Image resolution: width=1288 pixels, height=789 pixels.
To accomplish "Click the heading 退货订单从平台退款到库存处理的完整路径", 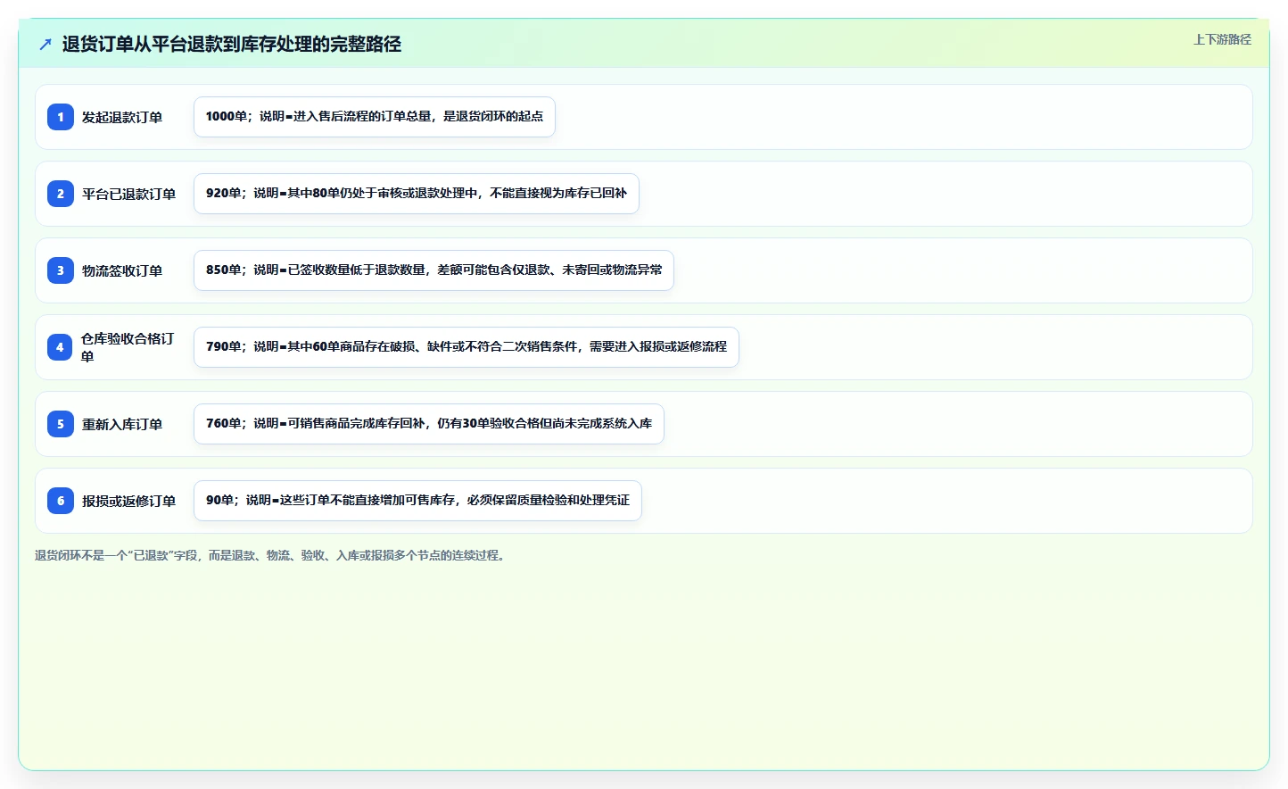I will pos(232,44).
